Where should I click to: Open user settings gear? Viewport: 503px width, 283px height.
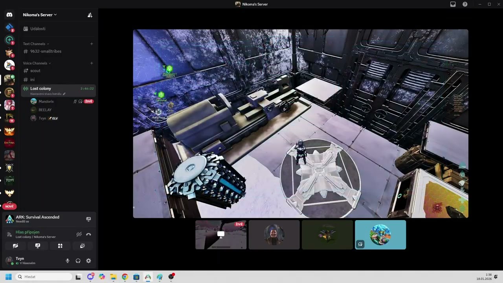pos(88,261)
